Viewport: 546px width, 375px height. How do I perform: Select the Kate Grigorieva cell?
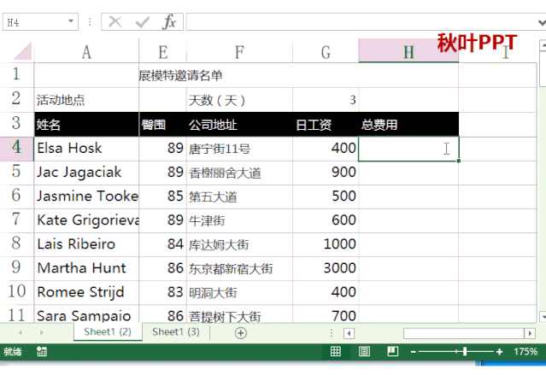pos(86,220)
